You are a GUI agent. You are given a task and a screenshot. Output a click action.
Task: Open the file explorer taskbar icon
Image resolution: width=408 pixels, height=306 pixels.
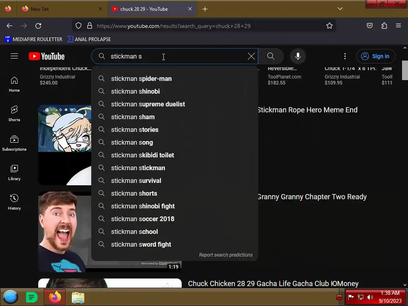click(x=78, y=297)
